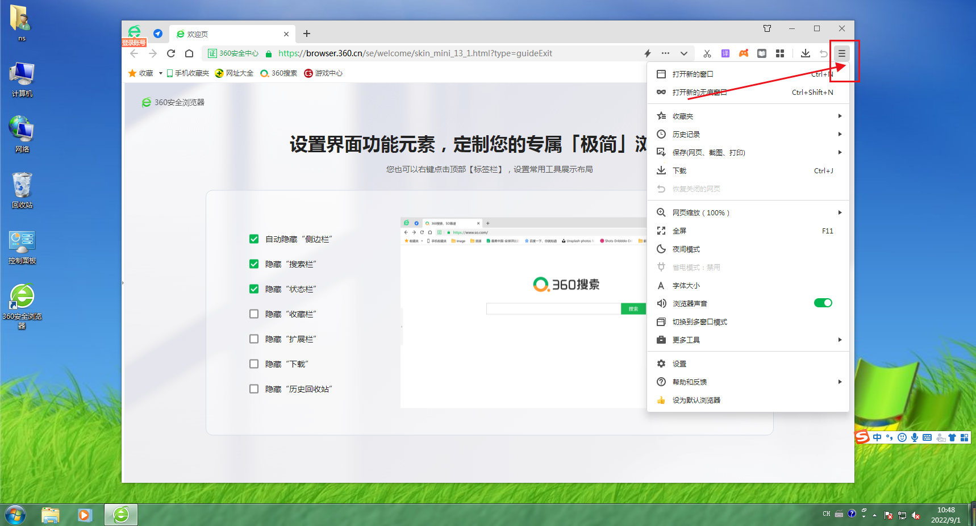976x526 pixels.
Task: Open 360搜索 bookmark link
Action: point(279,73)
